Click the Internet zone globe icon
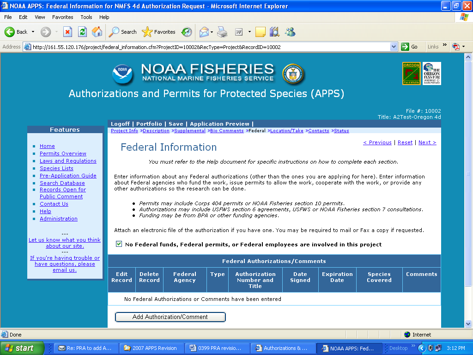 pos(407,335)
